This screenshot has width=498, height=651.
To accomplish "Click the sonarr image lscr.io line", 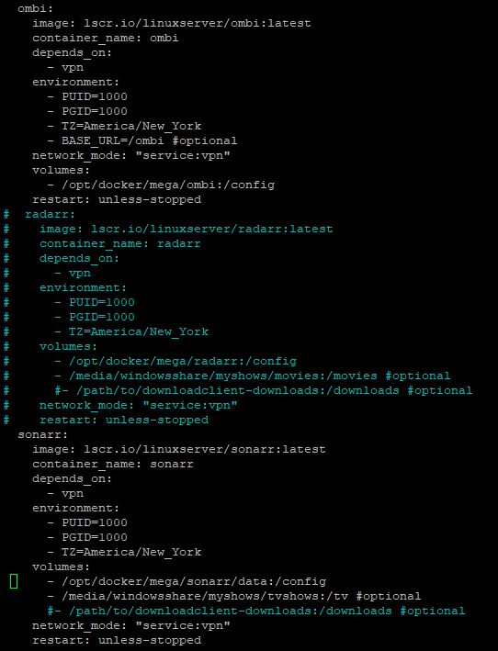I will (179, 449).
